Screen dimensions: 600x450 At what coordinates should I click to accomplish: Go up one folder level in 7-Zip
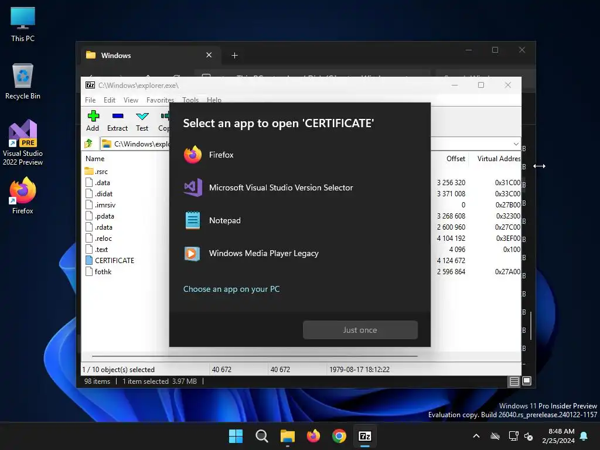(89, 144)
